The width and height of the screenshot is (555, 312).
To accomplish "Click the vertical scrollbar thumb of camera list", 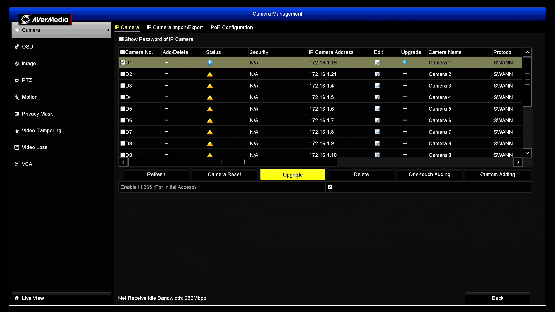I will click(x=527, y=82).
